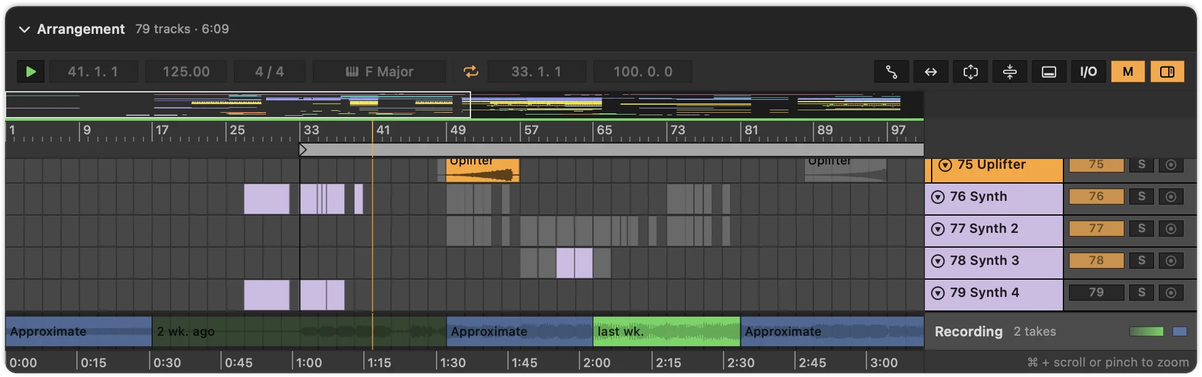Viewport: 1202px width, 377px height.
Task: Click the loop brace start marker at bar 33
Action: tap(302, 150)
